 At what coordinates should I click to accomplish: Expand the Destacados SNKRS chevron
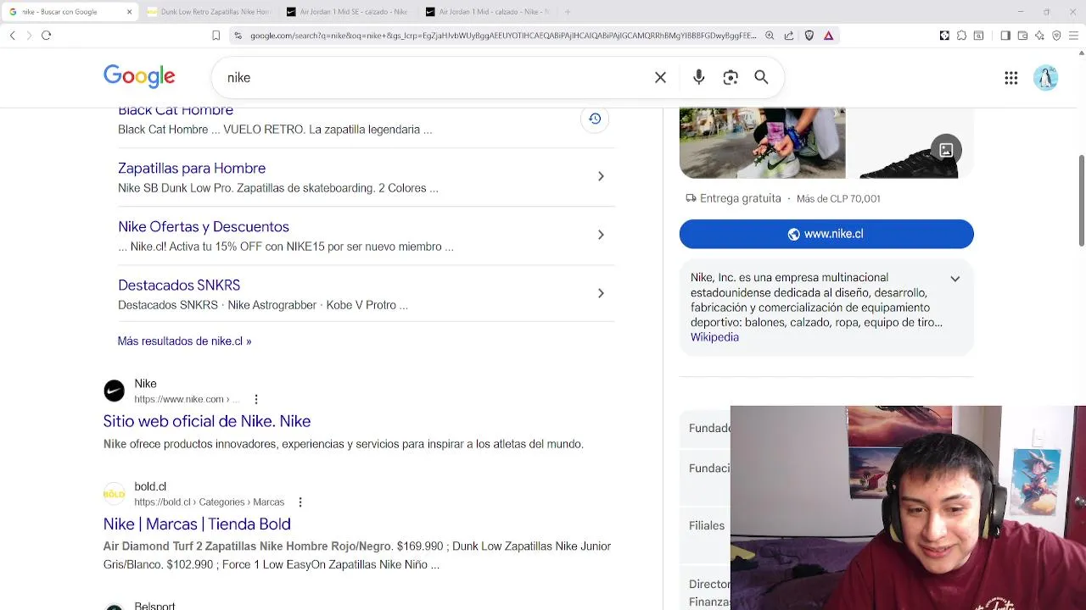click(601, 293)
